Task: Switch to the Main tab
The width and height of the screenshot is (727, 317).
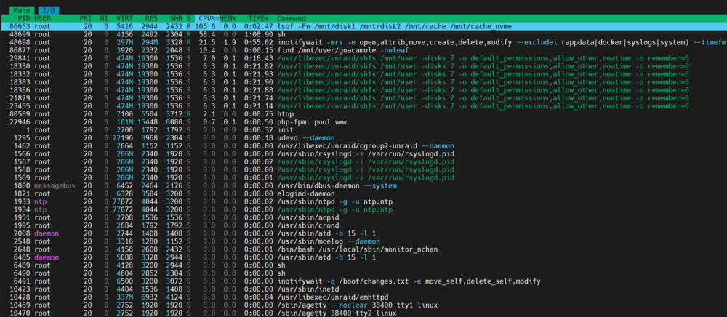Action: tap(21, 10)
